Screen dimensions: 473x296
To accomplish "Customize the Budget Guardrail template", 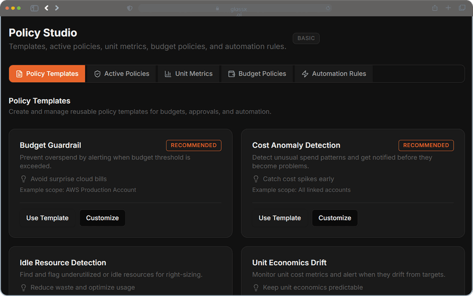I will 102,218.
